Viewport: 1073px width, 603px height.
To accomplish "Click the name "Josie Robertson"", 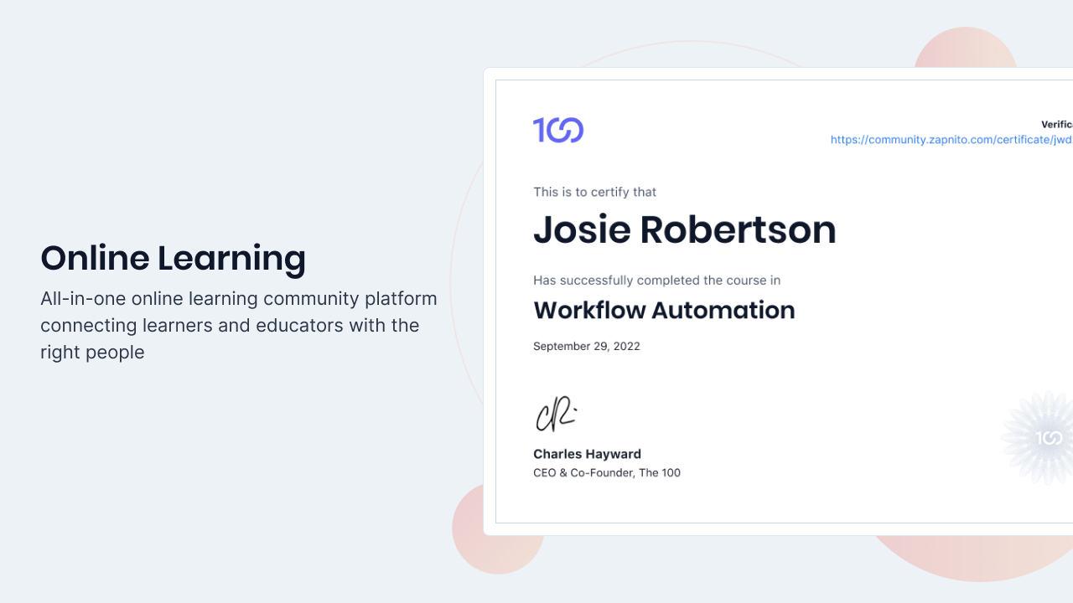I will [685, 229].
